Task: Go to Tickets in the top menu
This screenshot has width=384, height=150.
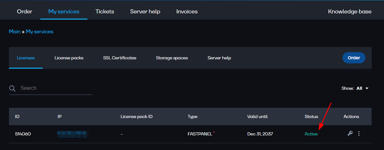Action: [x=105, y=11]
